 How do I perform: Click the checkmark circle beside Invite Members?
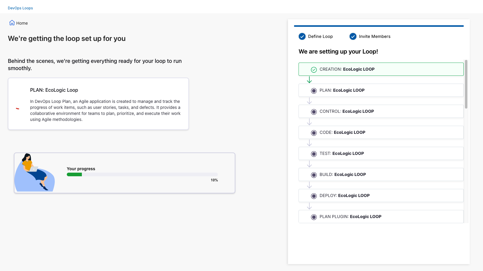tap(353, 36)
